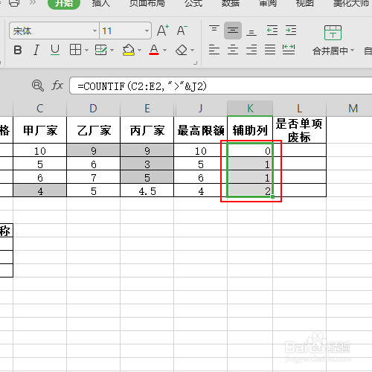Align text to bottom of cell
The width and height of the screenshot is (372, 372).
pyautogui.click(x=251, y=32)
